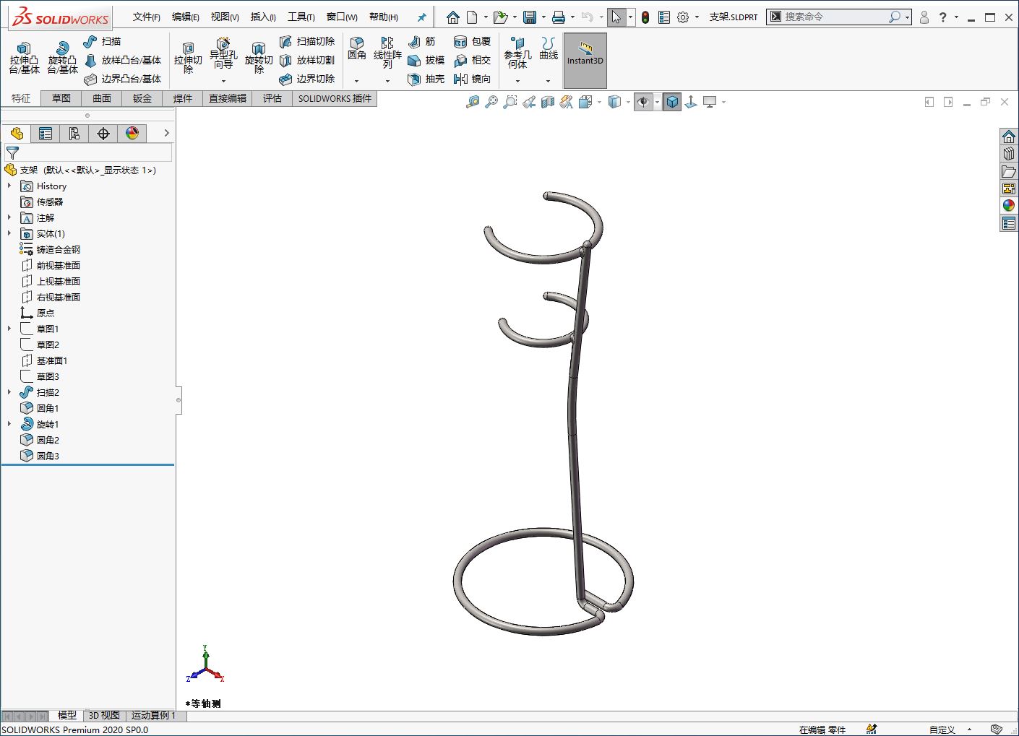Viewport: 1019px width, 736px height.
Task: Click the 搜索命令 search field
Action: [833, 17]
